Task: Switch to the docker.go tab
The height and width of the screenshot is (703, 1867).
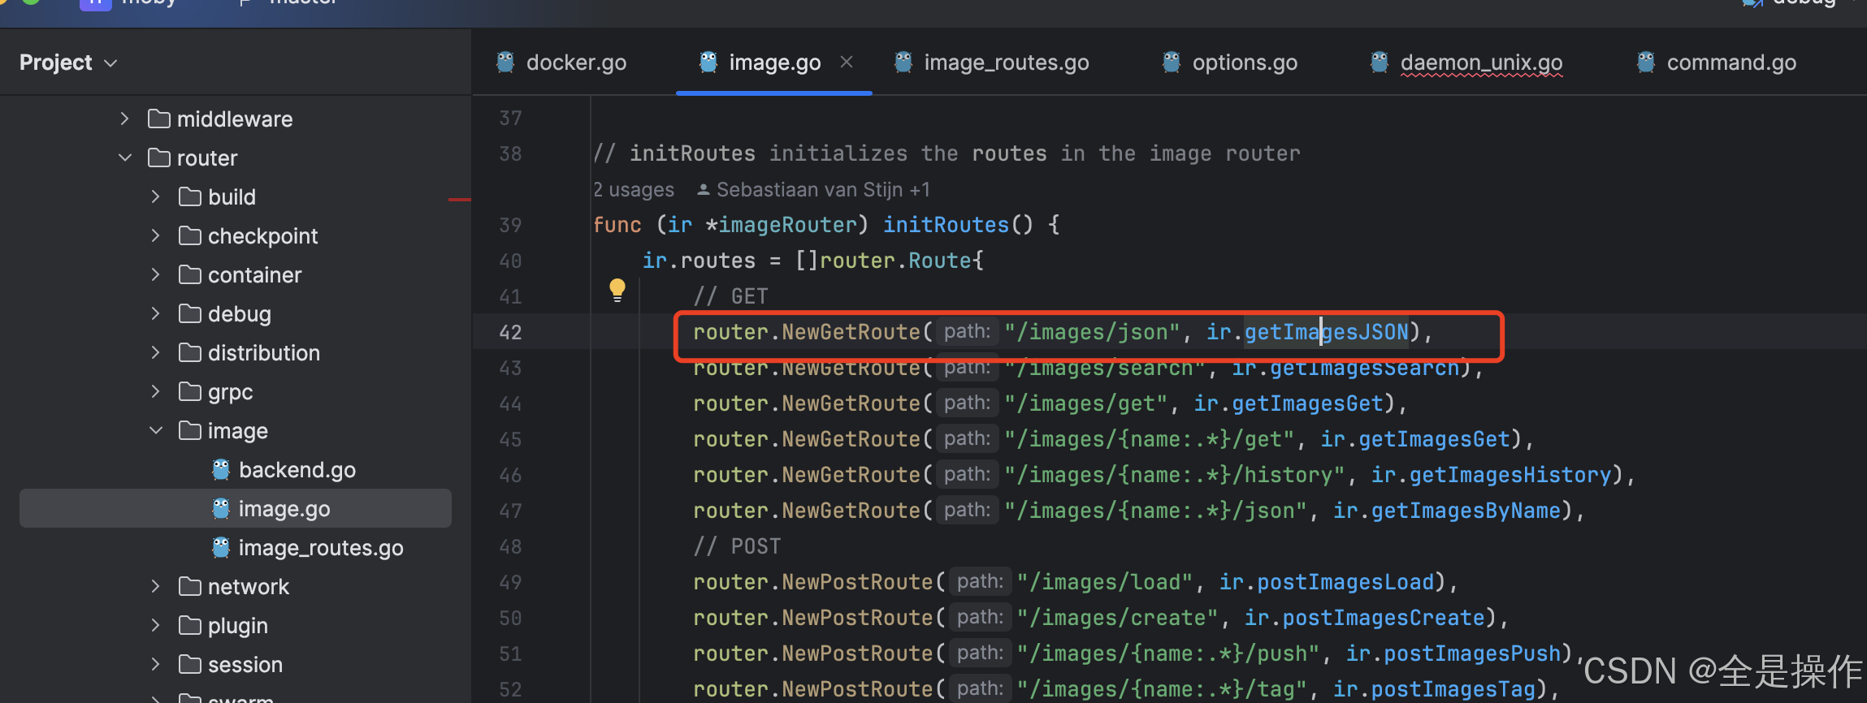Action: (x=562, y=63)
